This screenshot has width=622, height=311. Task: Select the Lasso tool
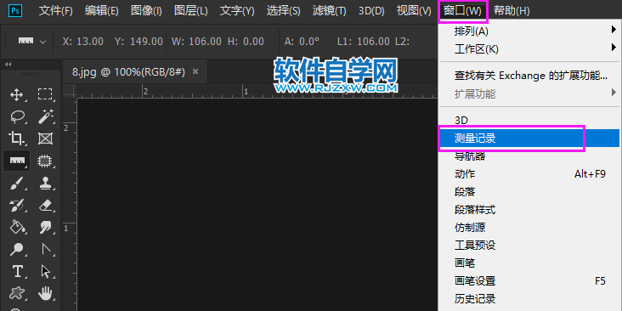point(17,116)
